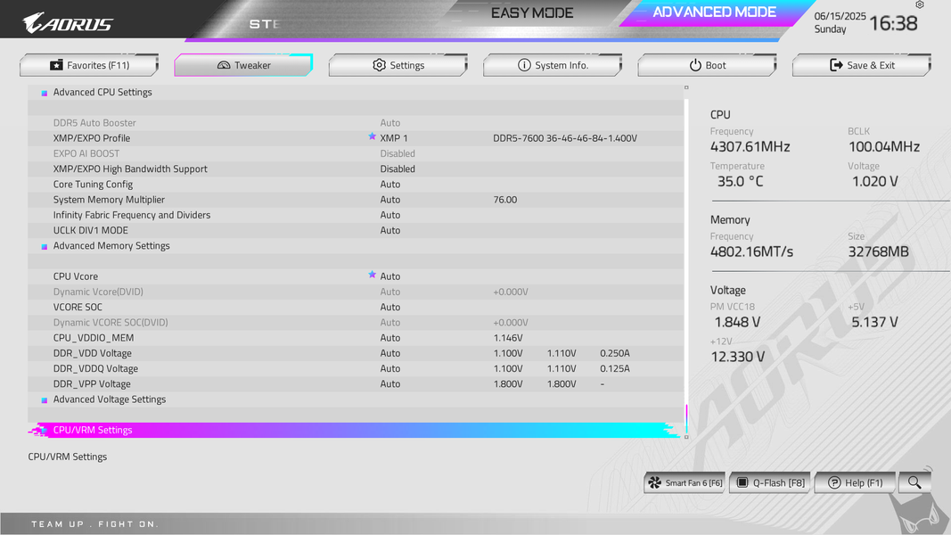Click the 16:38 clock display
The image size is (951, 535).
893,24
